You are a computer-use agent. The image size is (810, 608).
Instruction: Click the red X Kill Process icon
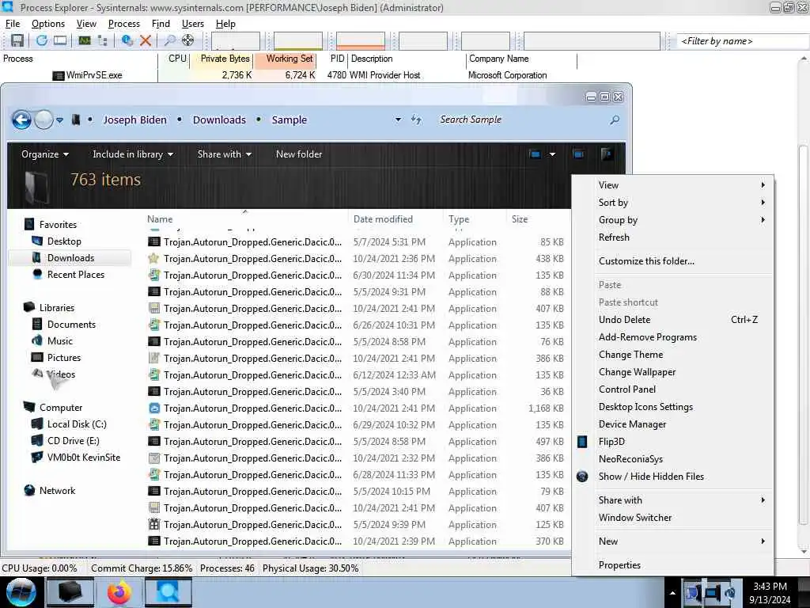click(146, 41)
